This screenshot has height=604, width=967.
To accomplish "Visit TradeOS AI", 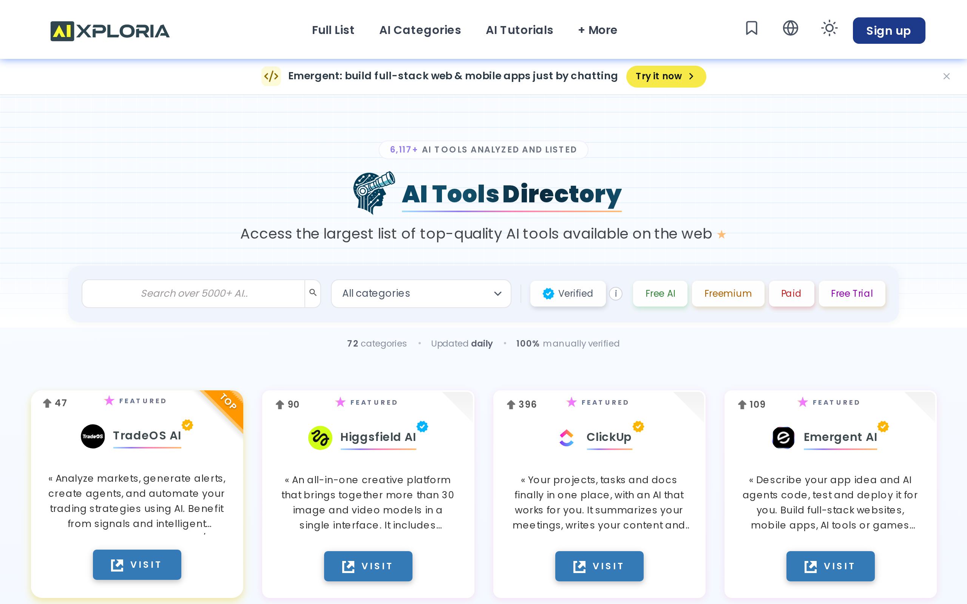I will [x=137, y=564].
